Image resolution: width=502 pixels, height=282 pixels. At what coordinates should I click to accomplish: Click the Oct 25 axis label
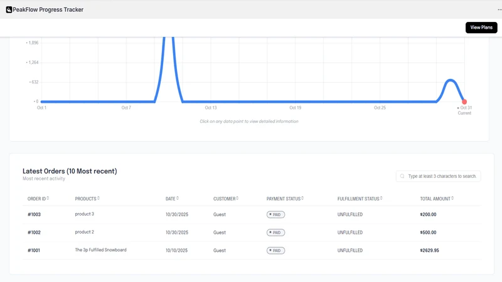click(380, 108)
